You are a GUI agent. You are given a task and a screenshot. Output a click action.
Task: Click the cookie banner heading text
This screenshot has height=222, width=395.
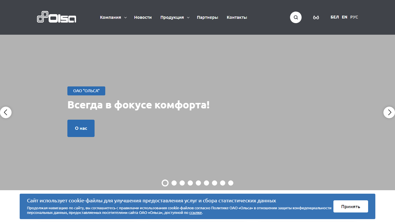click(152, 201)
